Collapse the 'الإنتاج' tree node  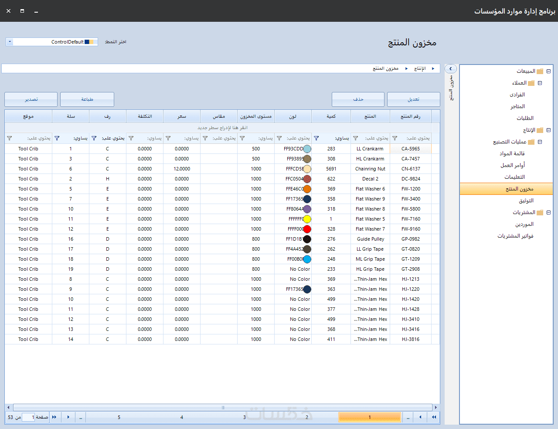coord(549,130)
